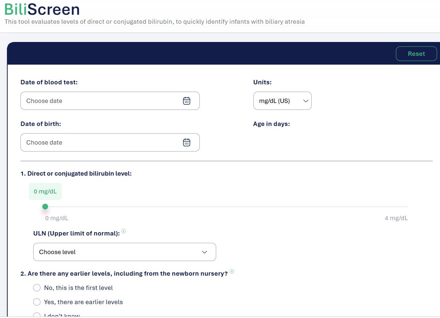Click the 'Age in days' label
Screen dimensions: 440x318
click(x=271, y=124)
